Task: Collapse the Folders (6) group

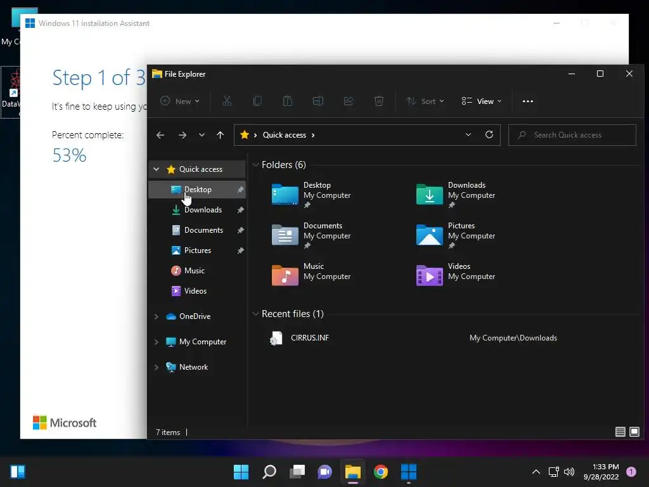Action: (255, 165)
